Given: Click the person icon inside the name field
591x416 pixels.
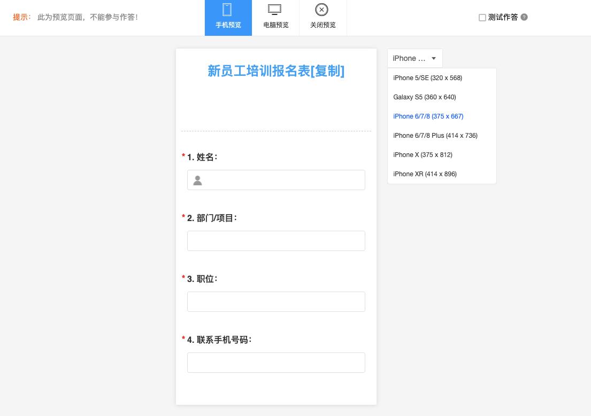Looking at the screenshot, I should [x=197, y=180].
